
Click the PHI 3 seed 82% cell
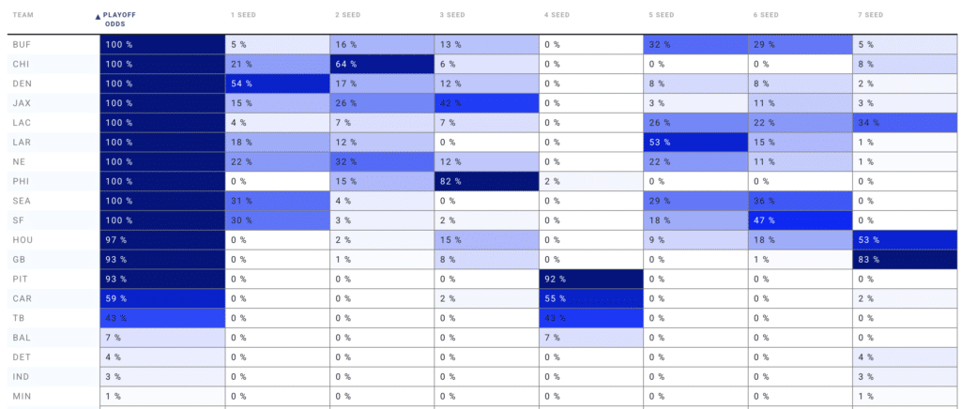pyautogui.click(x=486, y=180)
